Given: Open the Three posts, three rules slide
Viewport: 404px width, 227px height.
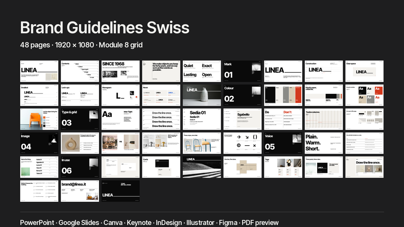Looking at the screenshot, I should click(324, 167).
